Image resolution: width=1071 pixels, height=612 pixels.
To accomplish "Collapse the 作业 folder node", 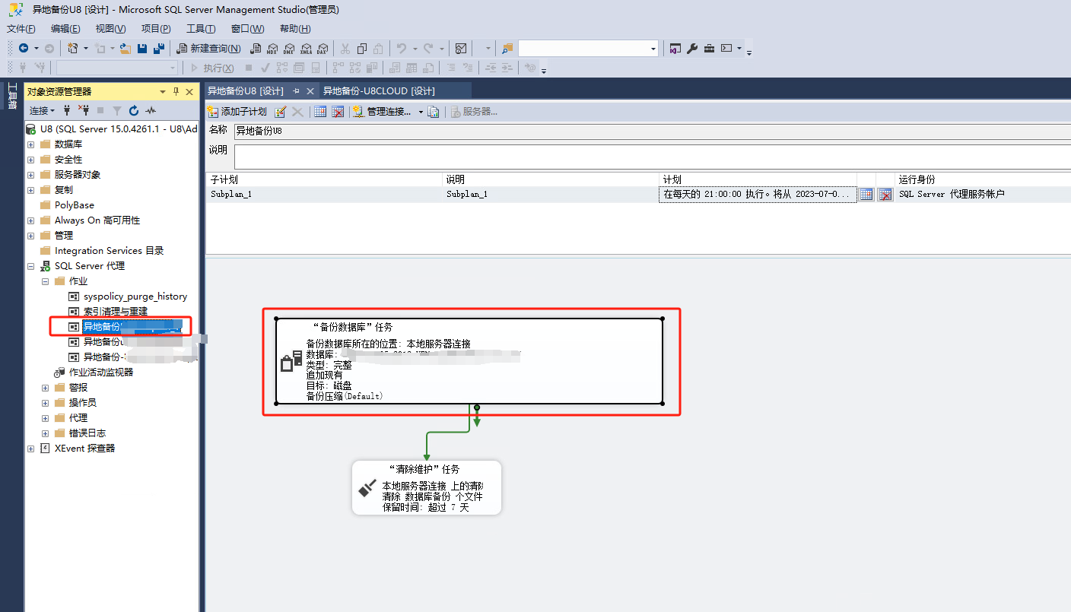I will (x=46, y=281).
